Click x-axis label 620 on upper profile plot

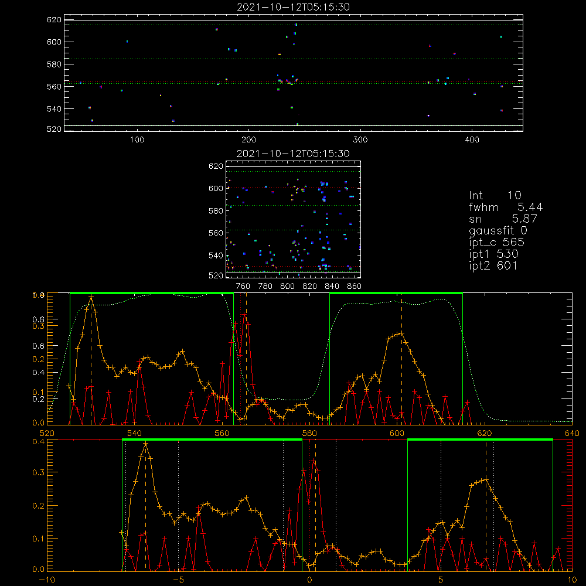pyautogui.click(x=485, y=433)
